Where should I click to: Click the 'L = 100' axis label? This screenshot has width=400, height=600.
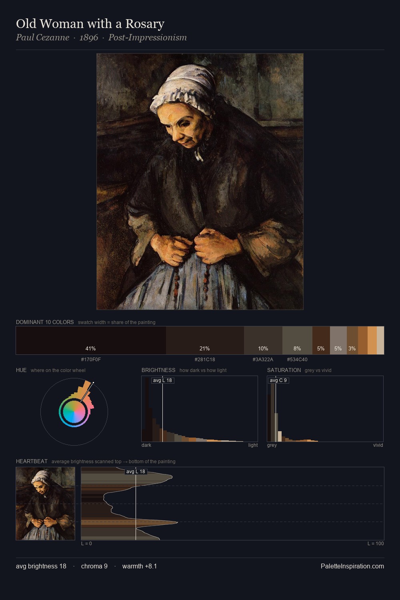point(376,544)
